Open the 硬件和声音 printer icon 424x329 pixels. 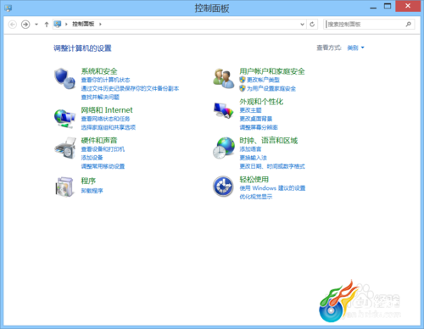pyautogui.click(x=65, y=148)
